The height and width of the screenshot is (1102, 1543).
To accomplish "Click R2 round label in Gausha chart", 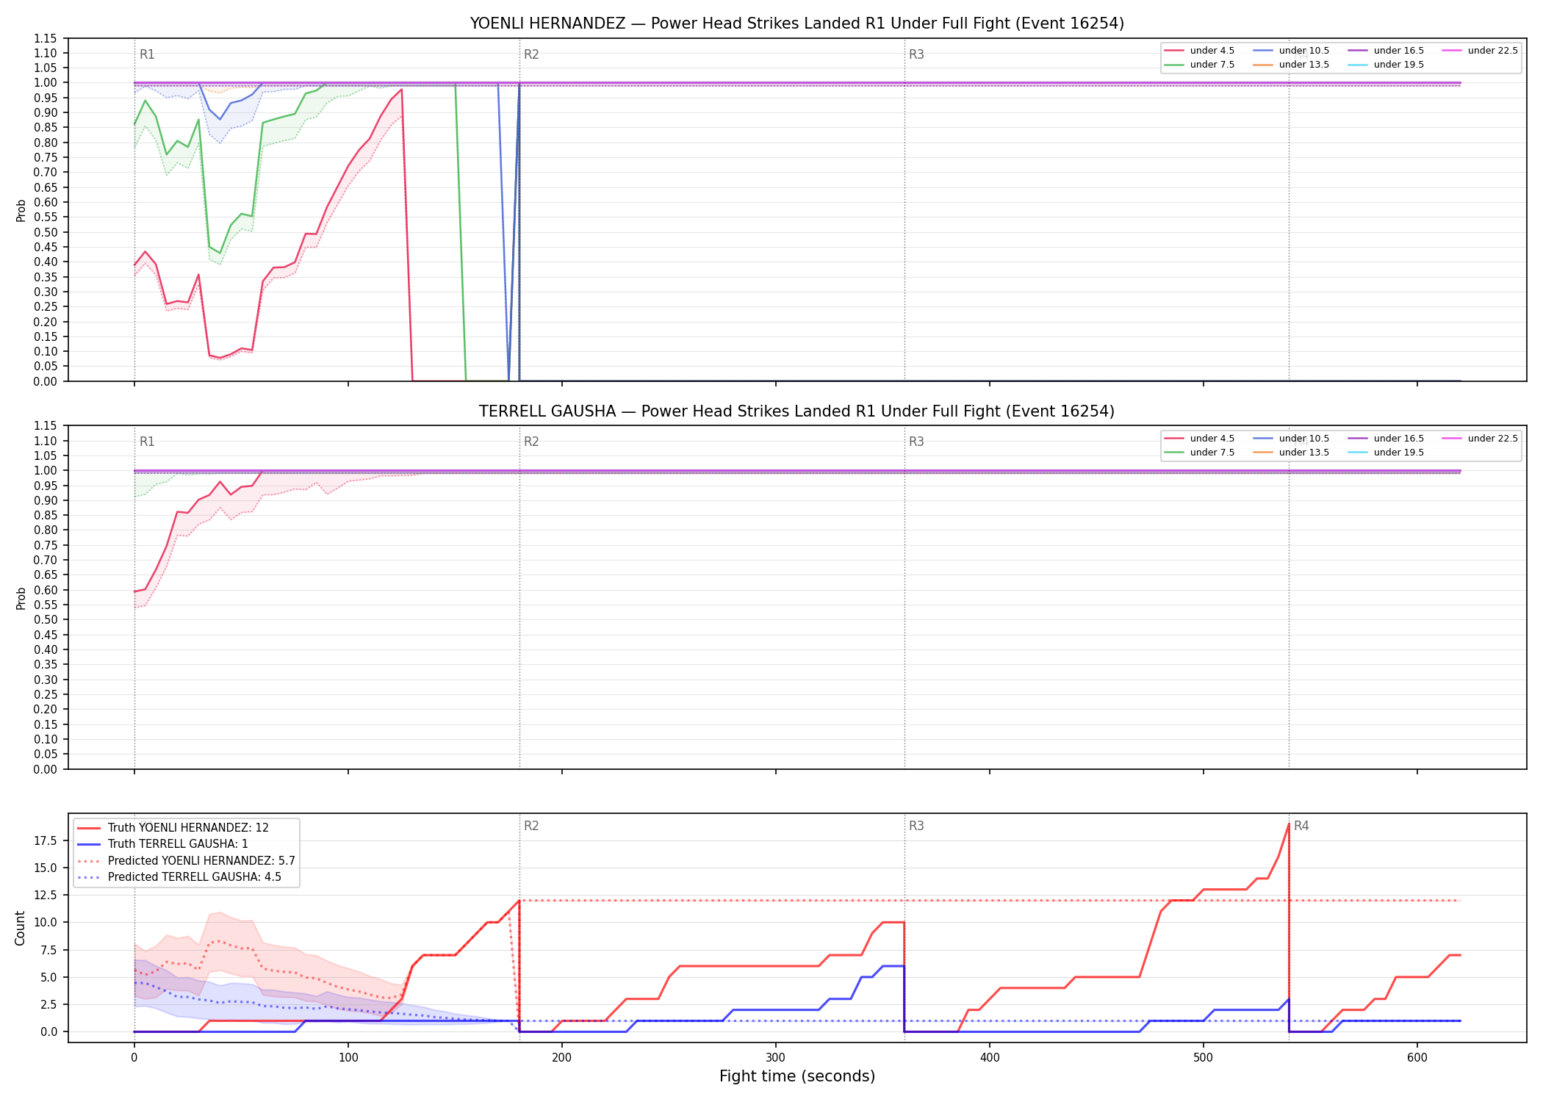I will [x=531, y=442].
